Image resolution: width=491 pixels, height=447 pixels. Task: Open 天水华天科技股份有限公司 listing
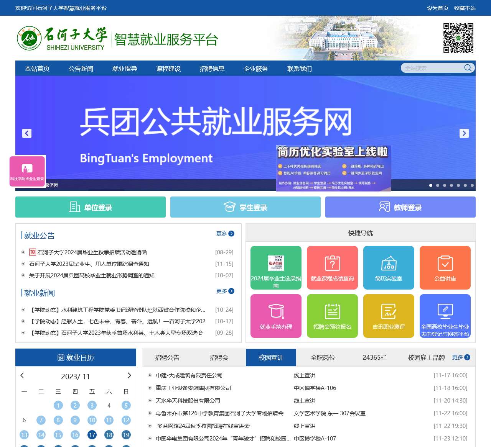coord(188,401)
